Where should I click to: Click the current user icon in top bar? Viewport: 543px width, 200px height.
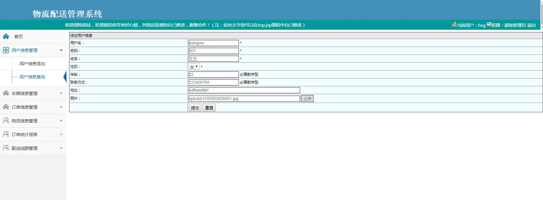(454, 24)
